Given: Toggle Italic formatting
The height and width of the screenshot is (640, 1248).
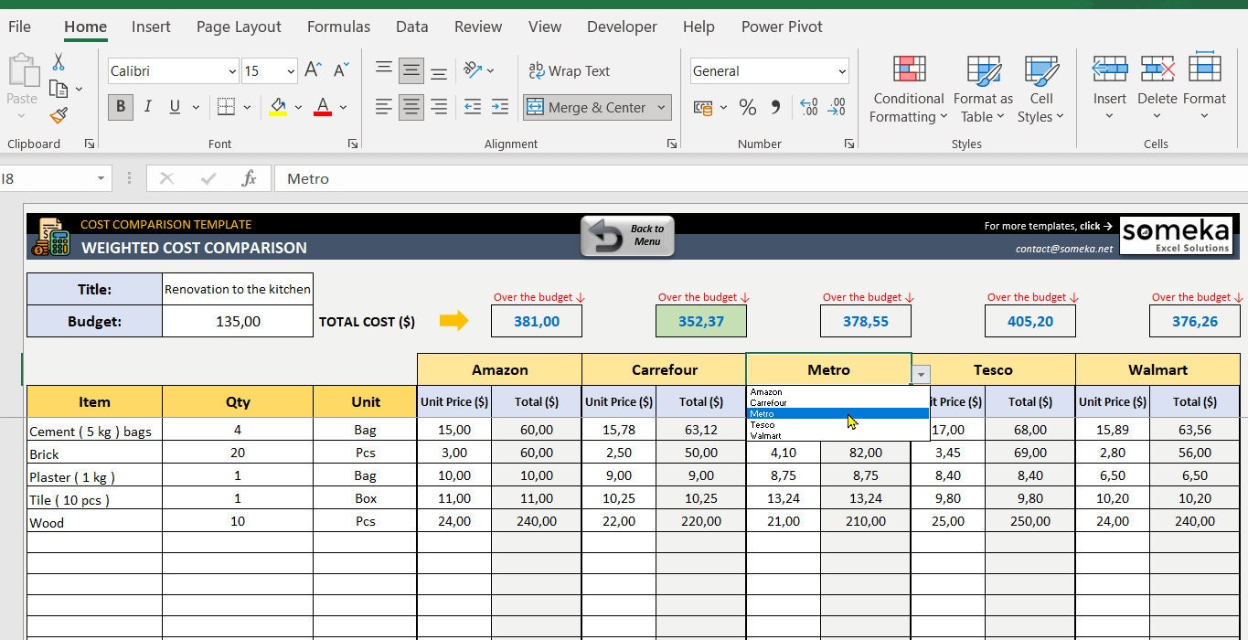Looking at the screenshot, I should click(147, 107).
